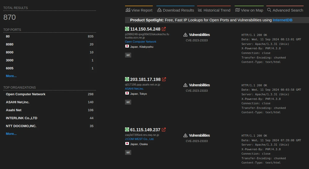
Task: Filter by port 8080 in Top Ports
Action: pyautogui.click(x=50, y=44)
